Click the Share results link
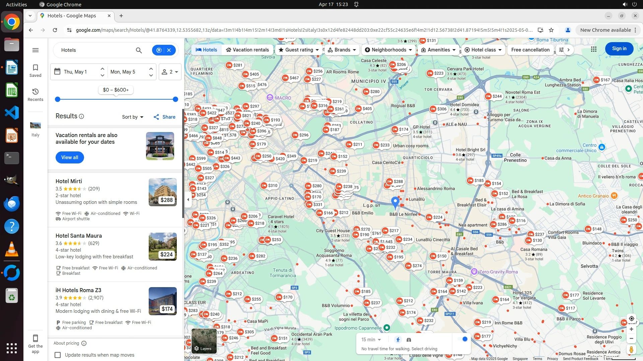The height and width of the screenshot is (361, 643). (164, 117)
